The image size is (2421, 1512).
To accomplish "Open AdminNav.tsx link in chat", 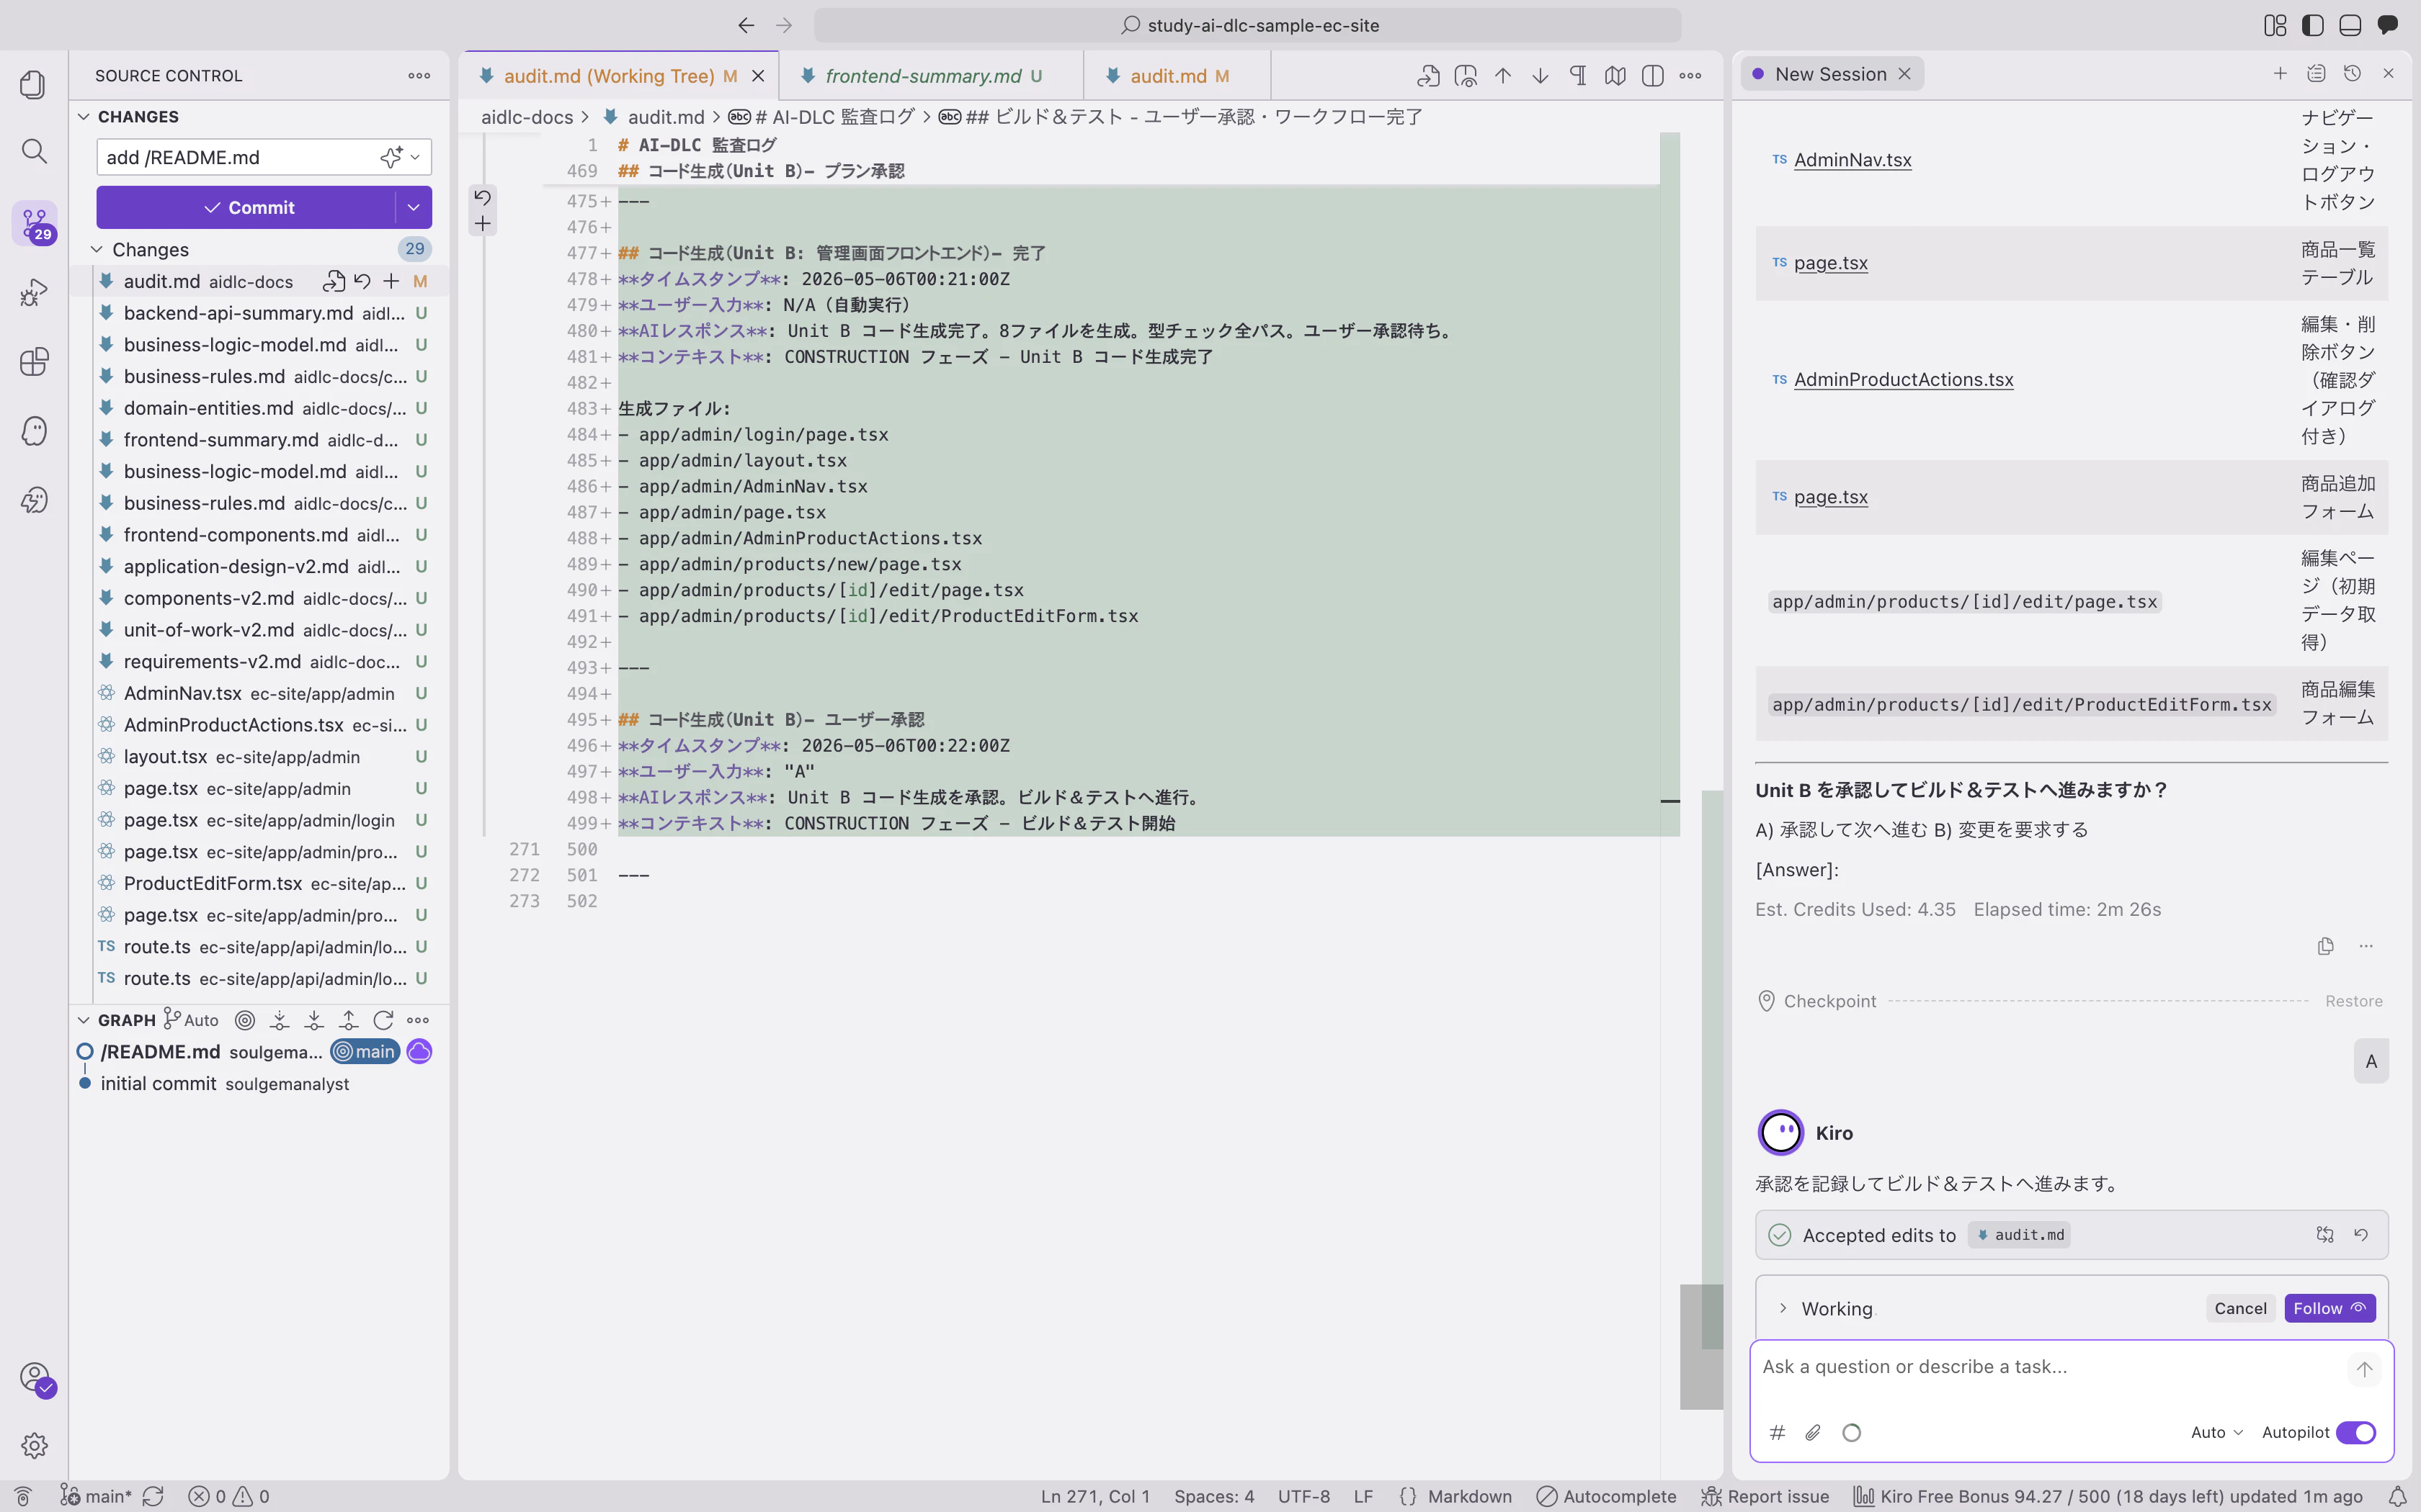I will 1852,160.
